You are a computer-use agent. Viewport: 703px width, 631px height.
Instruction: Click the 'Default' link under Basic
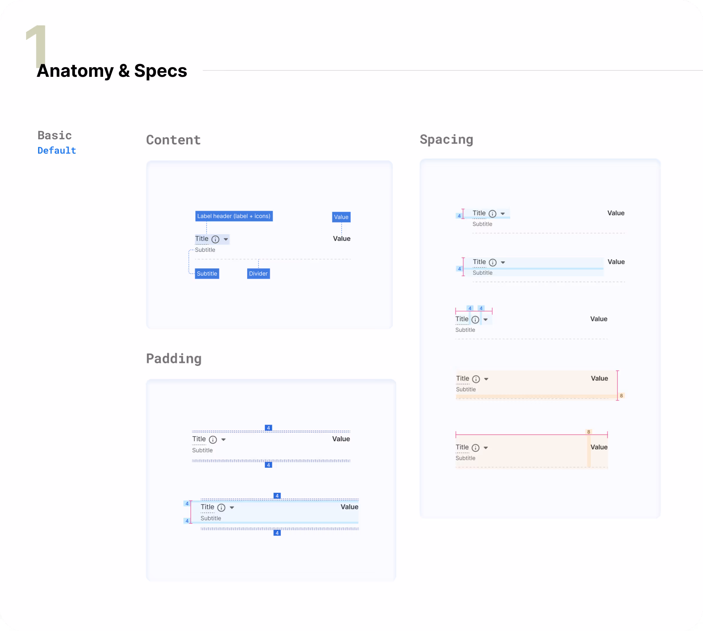(57, 150)
